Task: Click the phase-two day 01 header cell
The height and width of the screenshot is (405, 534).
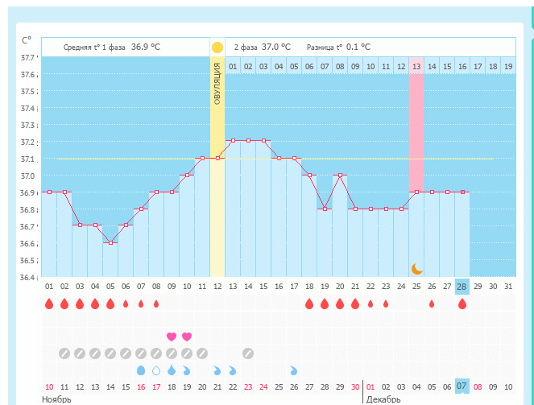Action: 233,66
